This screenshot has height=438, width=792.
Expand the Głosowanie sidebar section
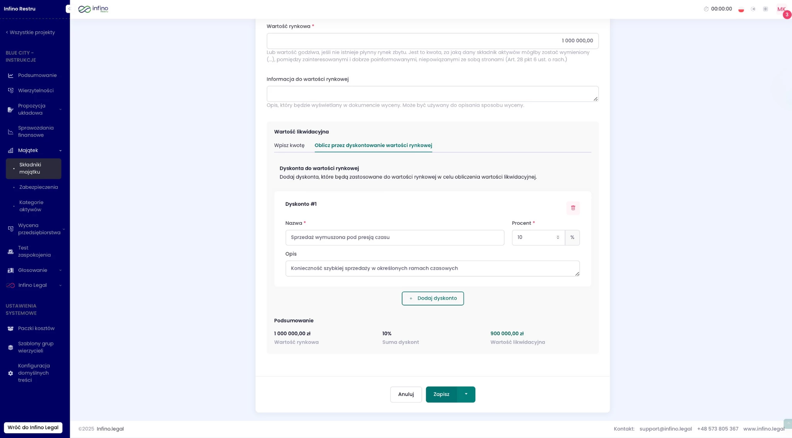tap(60, 270)
